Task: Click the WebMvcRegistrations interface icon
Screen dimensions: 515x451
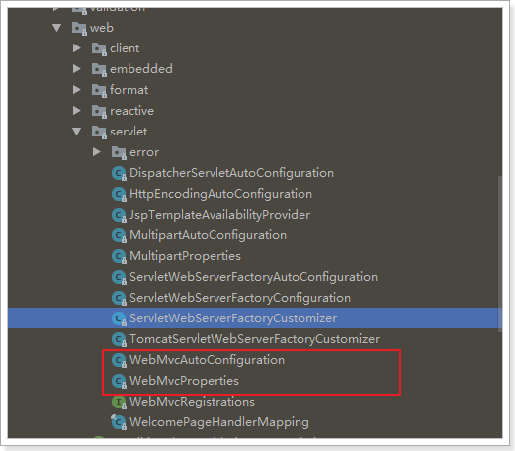Action: pos(119,402)
